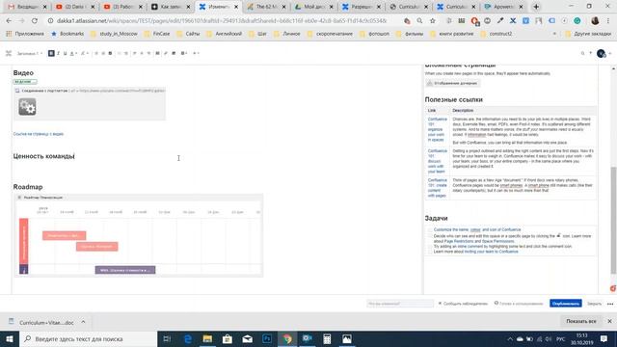Screen dimensions: 617x347
Task: Click the browser back arrow
Action: 9,20
